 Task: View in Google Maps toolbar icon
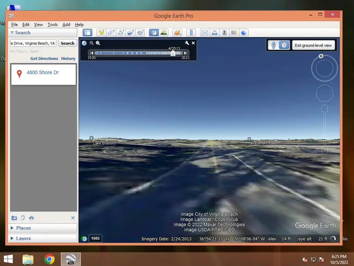(234, 33)
